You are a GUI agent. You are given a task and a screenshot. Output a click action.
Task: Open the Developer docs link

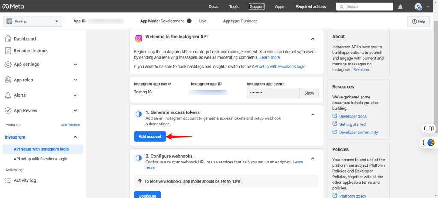(x=352, y=116)
